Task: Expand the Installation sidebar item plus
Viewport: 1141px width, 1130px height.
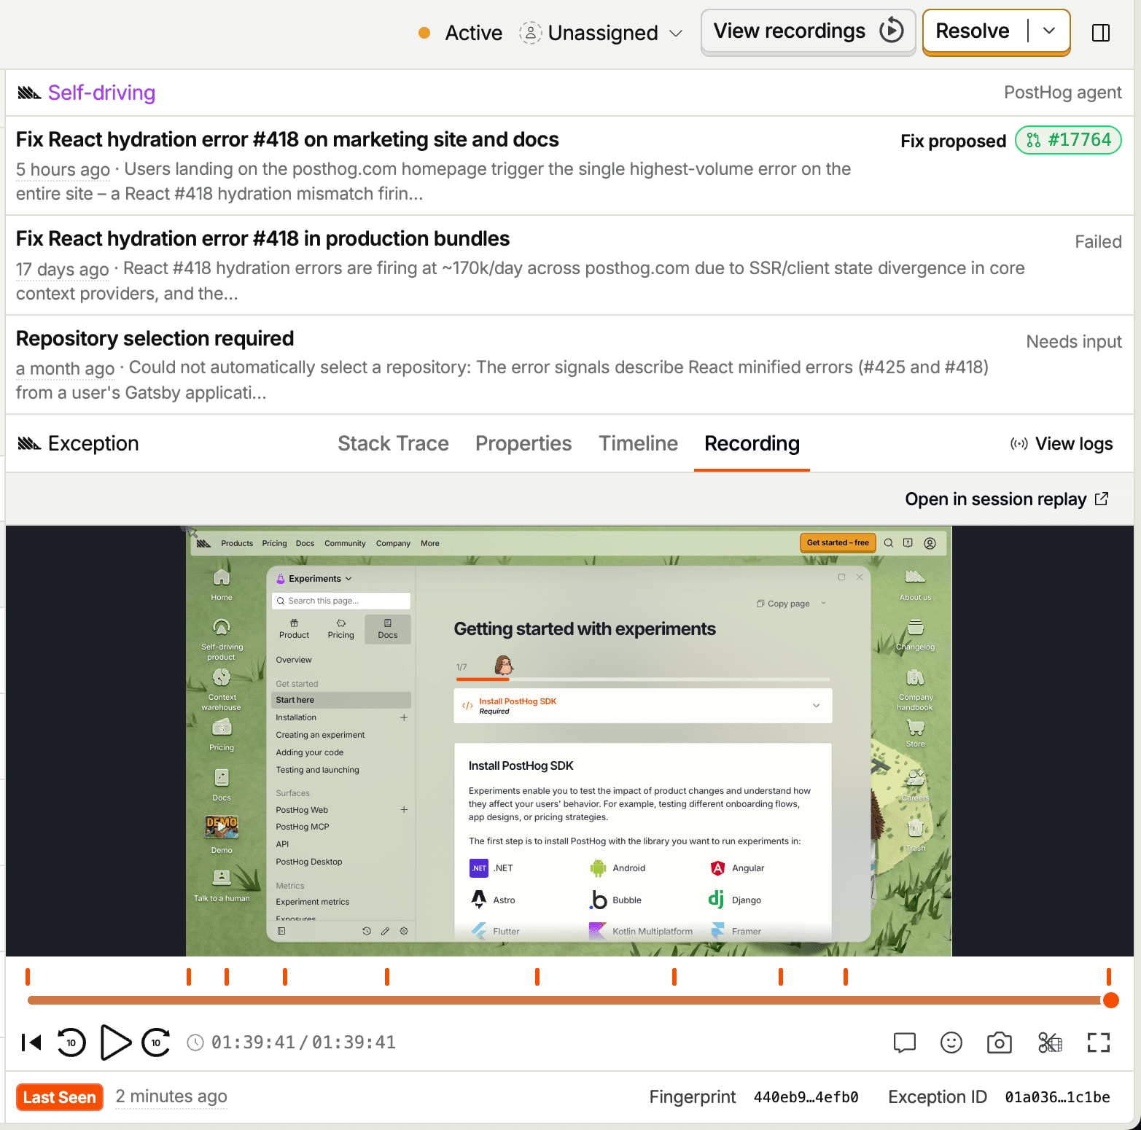Action: pos(403,718)
